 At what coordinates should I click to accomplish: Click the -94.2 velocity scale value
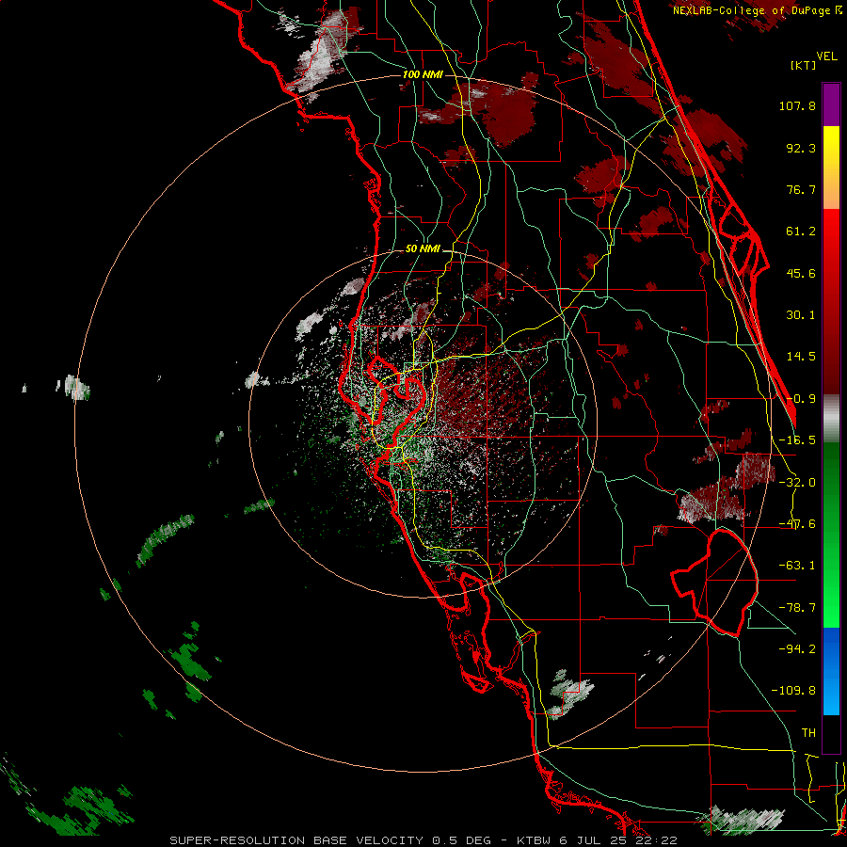(x=797, y=648)
